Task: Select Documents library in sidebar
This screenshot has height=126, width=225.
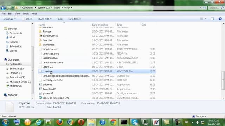Action: pos(14,33)
